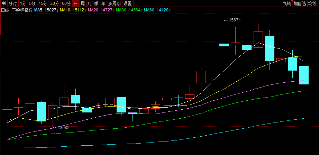Select the 15分 period tab
This screenshot has height=155, width=319.
pyautogui.click(x=43, y=3)
